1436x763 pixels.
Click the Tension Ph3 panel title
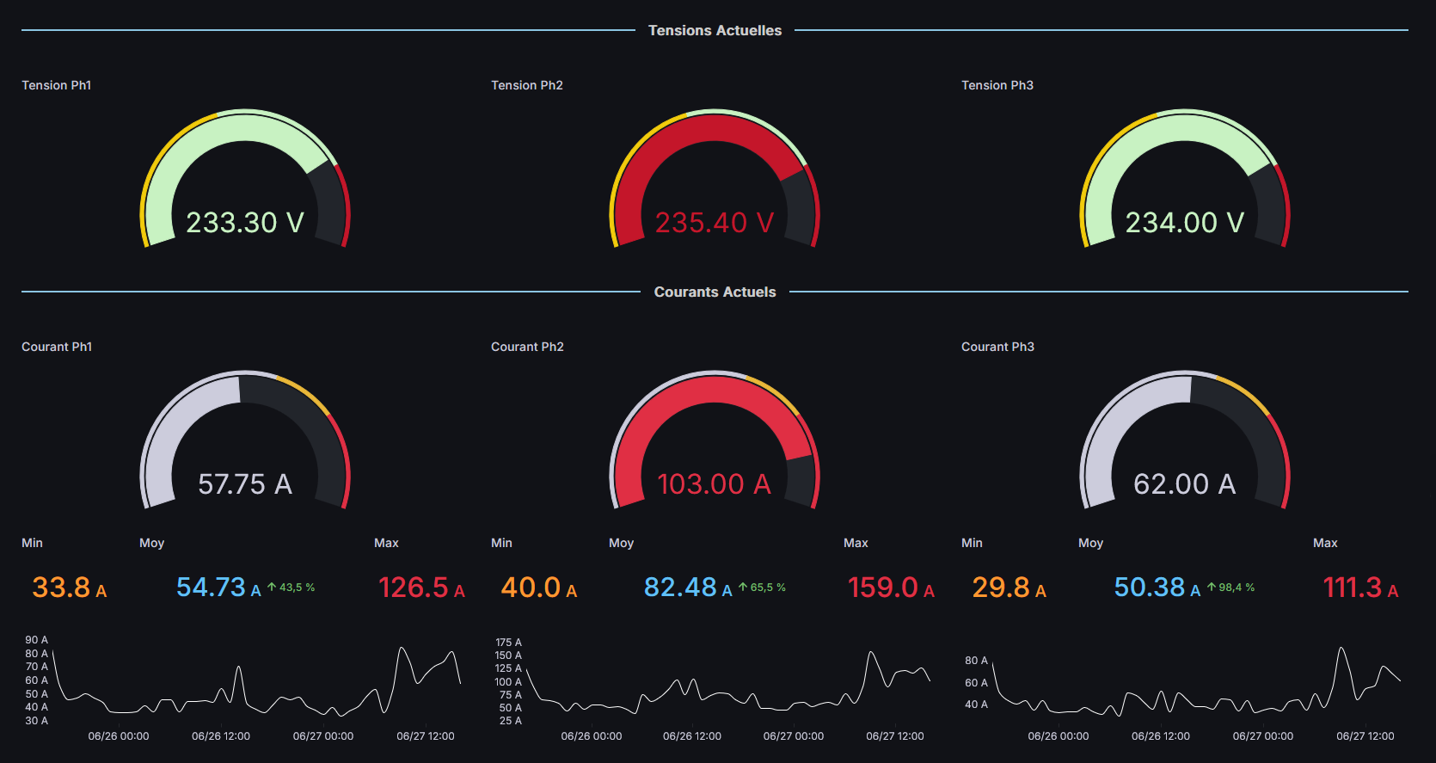pos(997,85)
